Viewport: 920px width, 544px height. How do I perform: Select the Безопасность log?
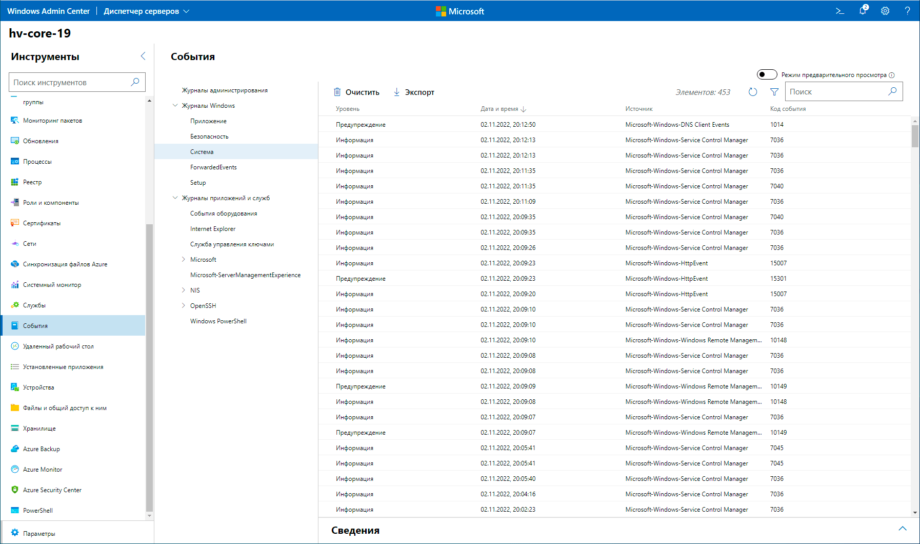209,137
